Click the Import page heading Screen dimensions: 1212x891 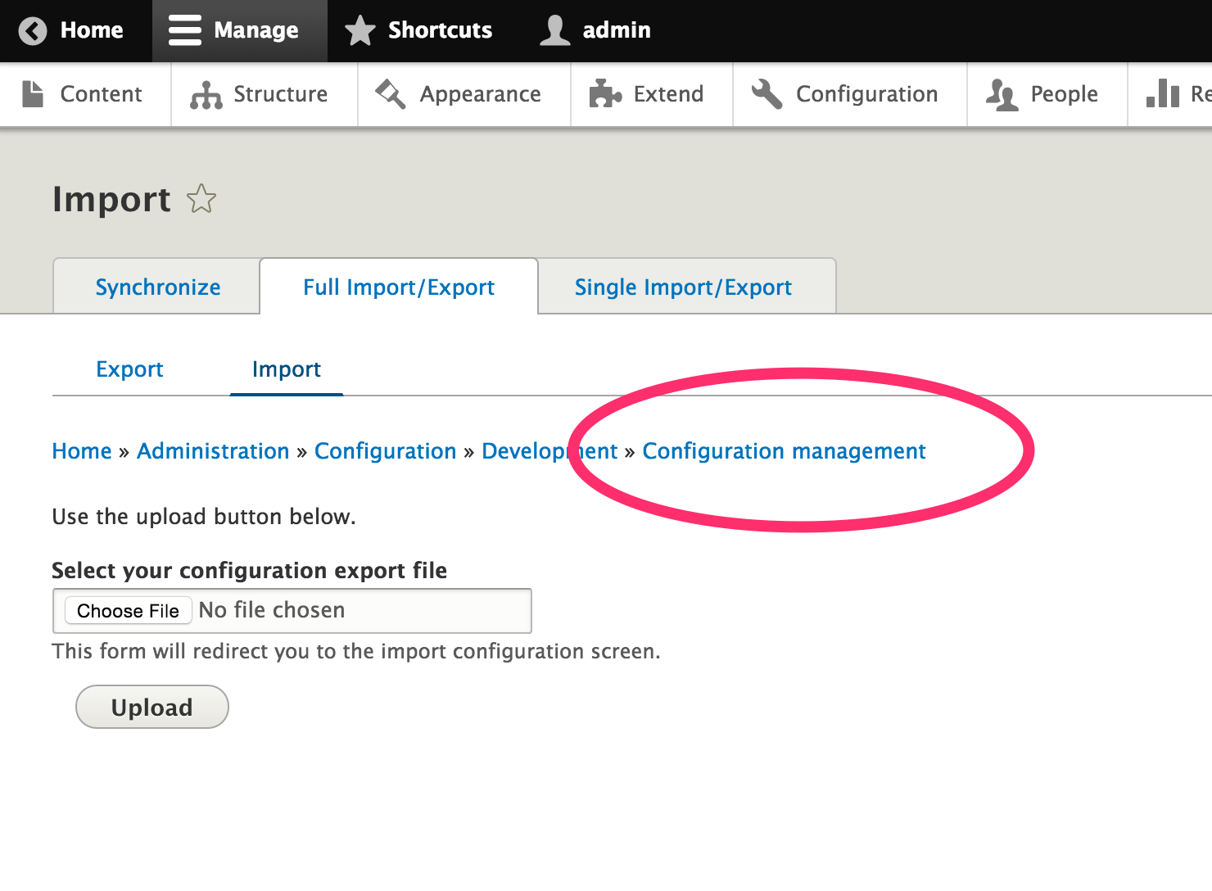[x=111, y=199]
